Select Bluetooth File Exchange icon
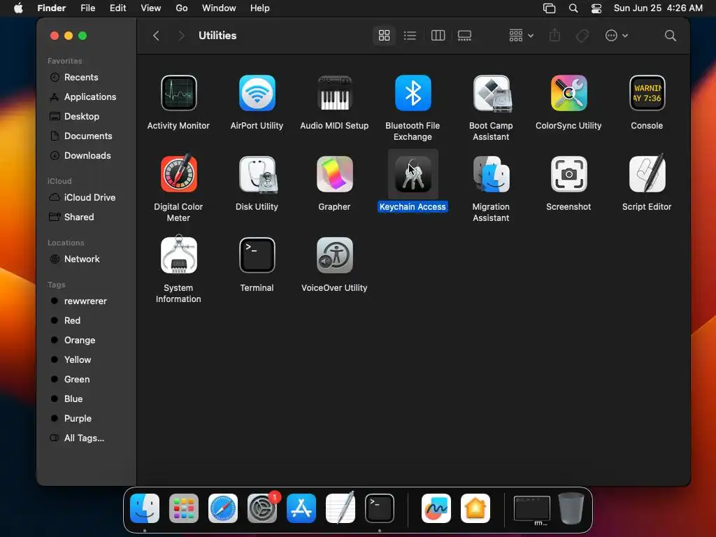The width and height of the screenshot is (716, 537). point(413,94)
